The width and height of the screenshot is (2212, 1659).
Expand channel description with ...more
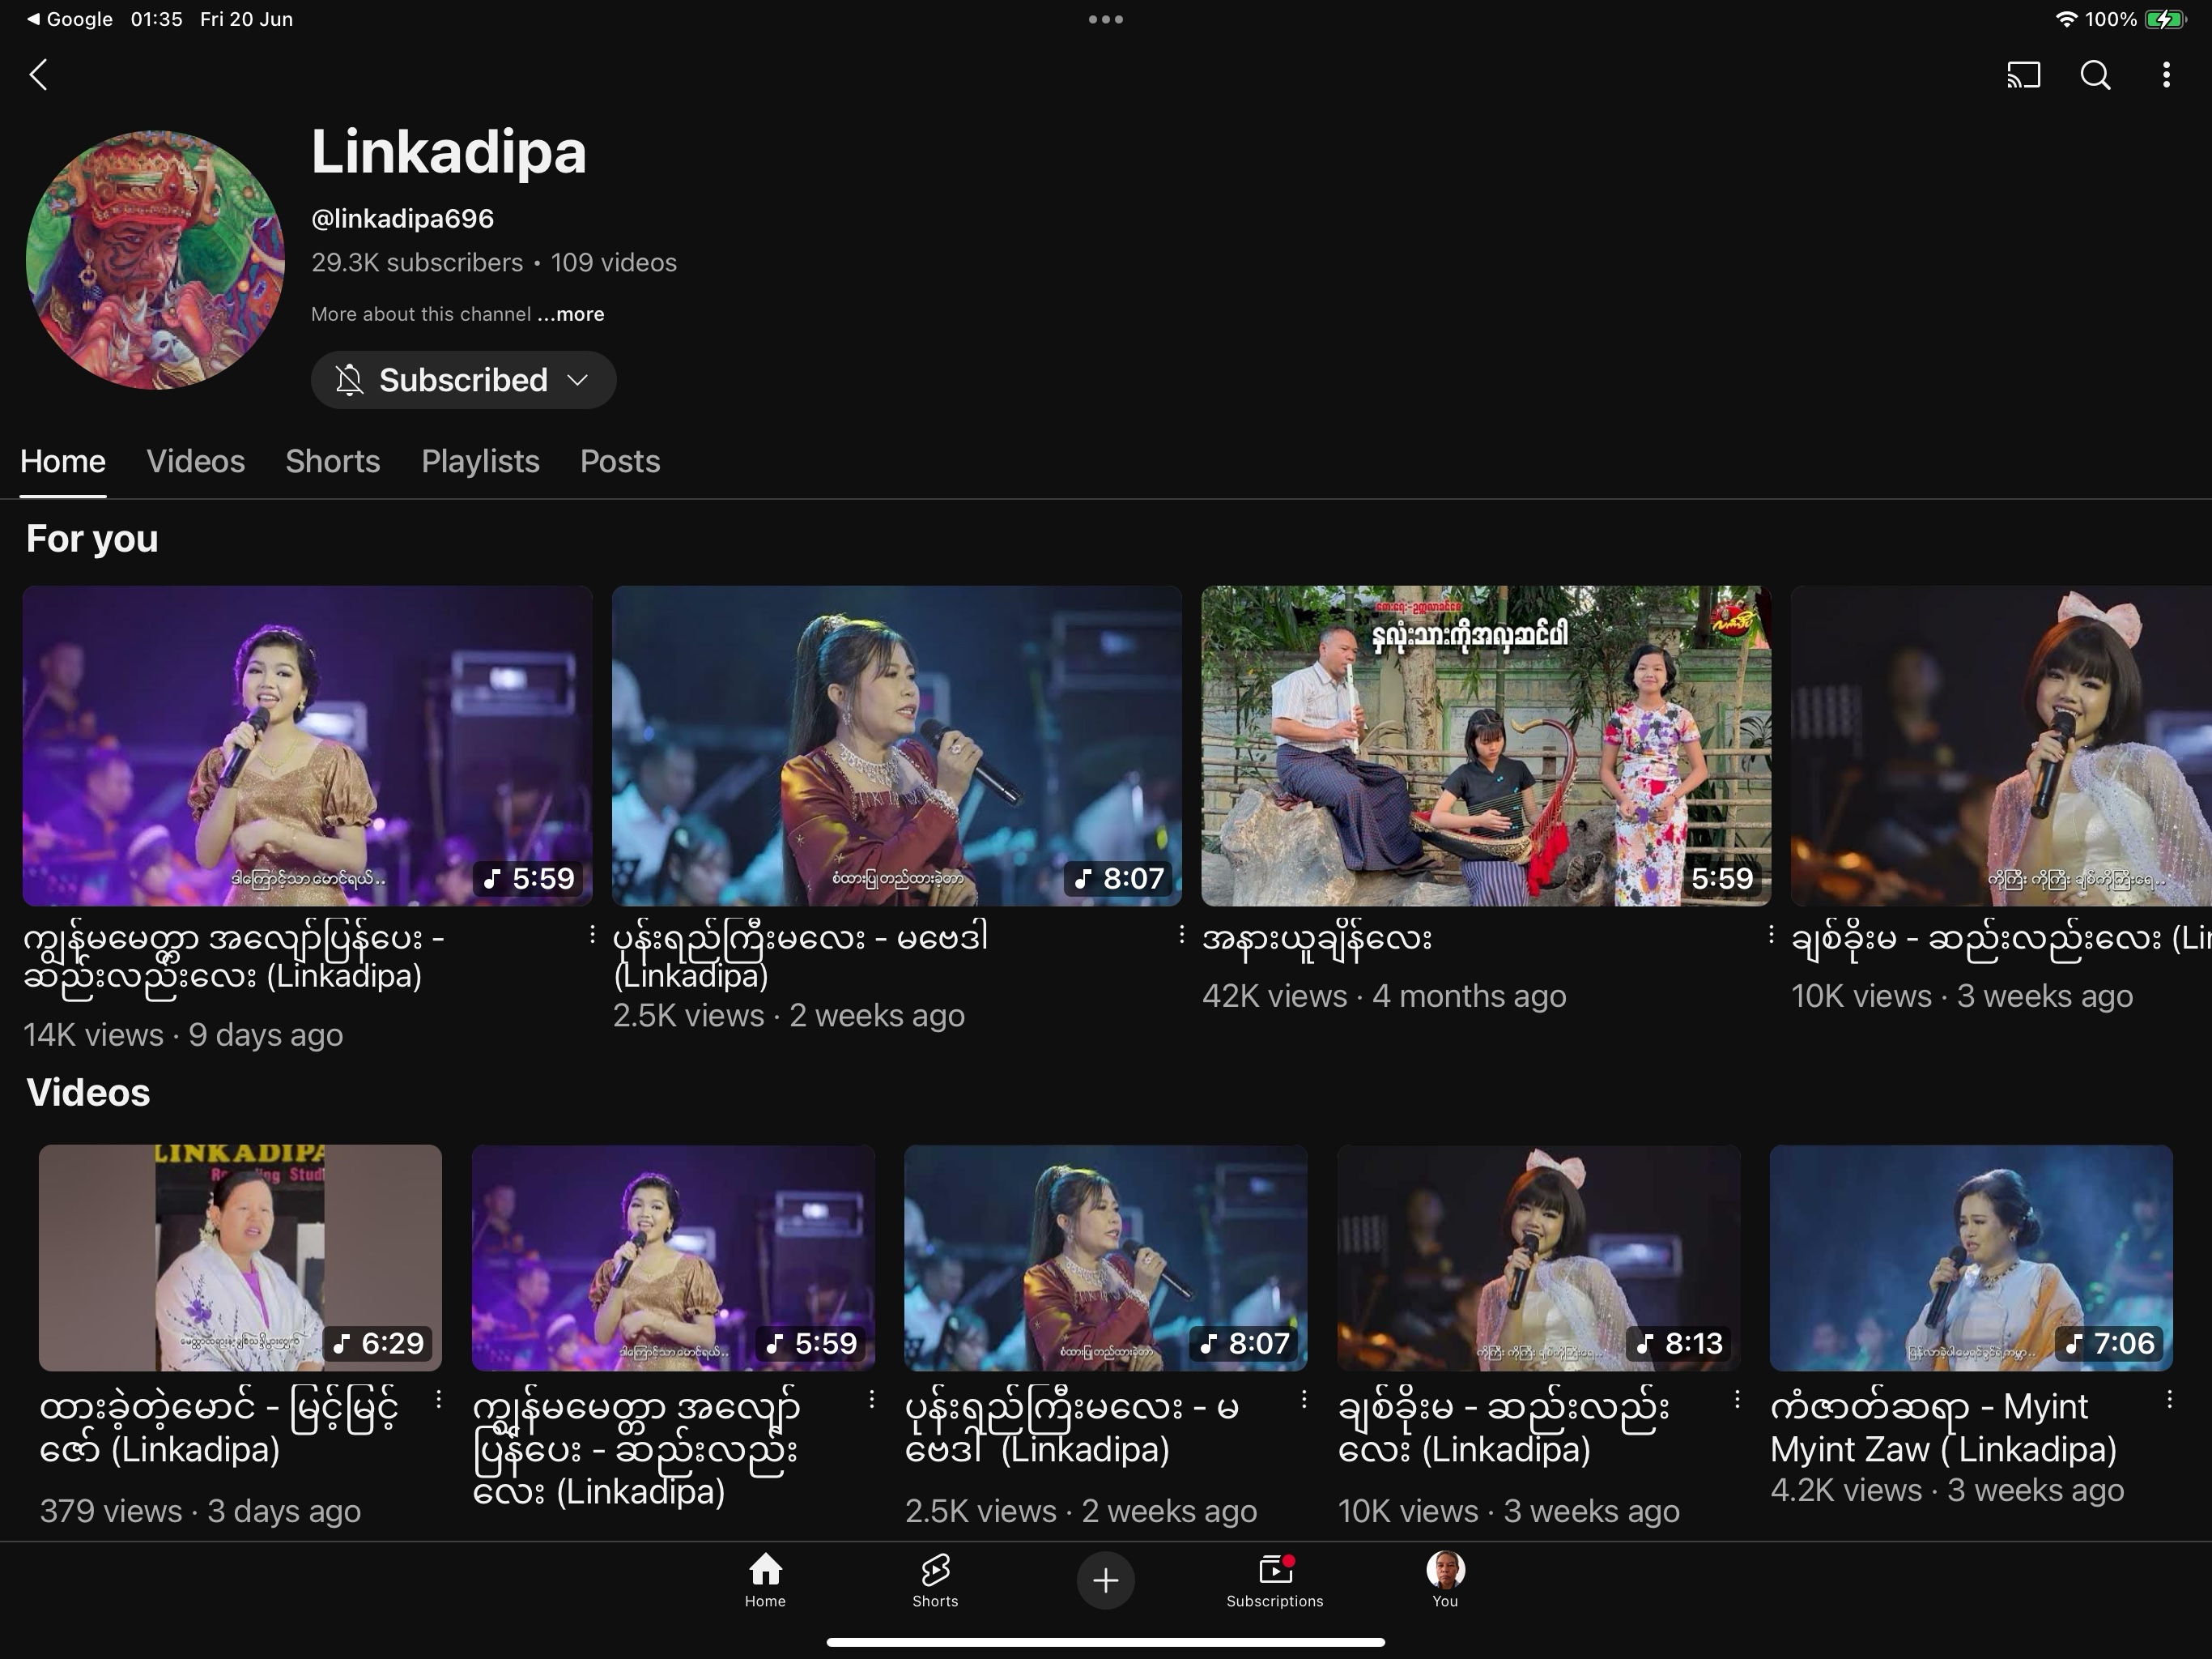[571, 314]
